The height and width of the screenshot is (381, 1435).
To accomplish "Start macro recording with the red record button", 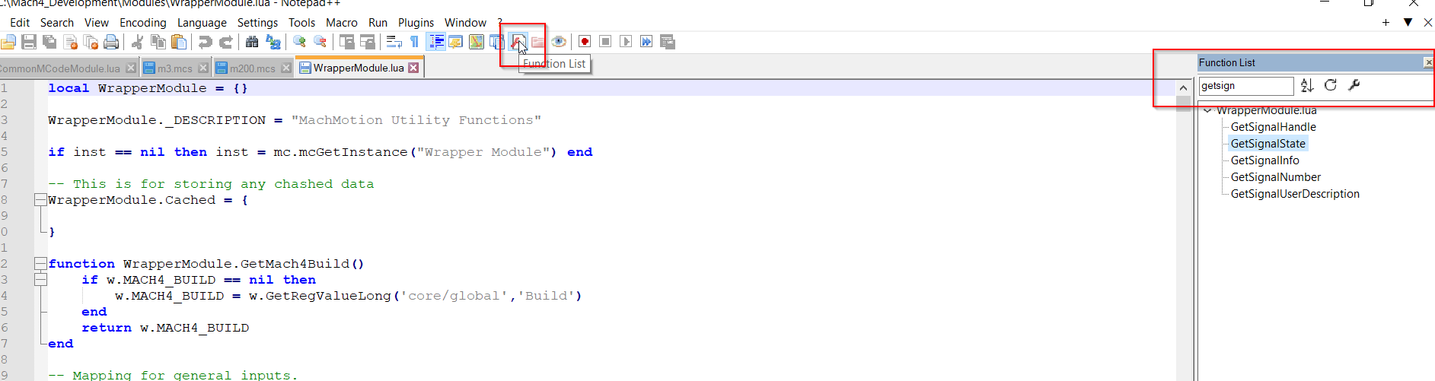I will tap(585, 42).
